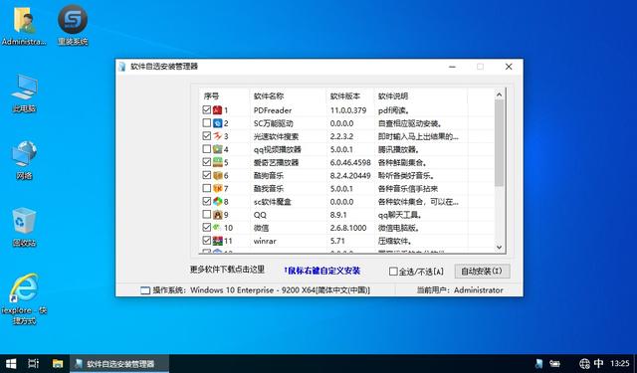Uncheck the winrar checkbox
The width and height of the screenshot is (637, 373).
206,240
